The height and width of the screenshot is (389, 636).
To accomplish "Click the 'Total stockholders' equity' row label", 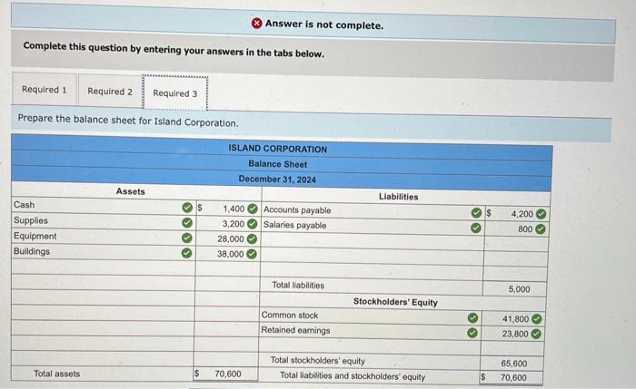I will pos(318,360).
